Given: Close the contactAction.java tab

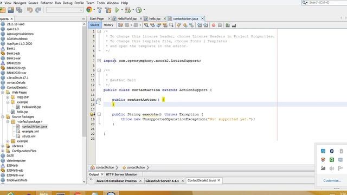Looking at the screenshot, I should tap(202, 19).
